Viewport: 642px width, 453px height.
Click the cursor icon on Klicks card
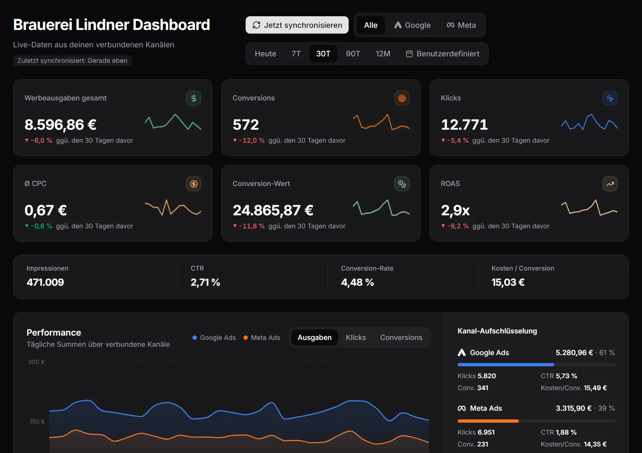[x=610, y=98]
